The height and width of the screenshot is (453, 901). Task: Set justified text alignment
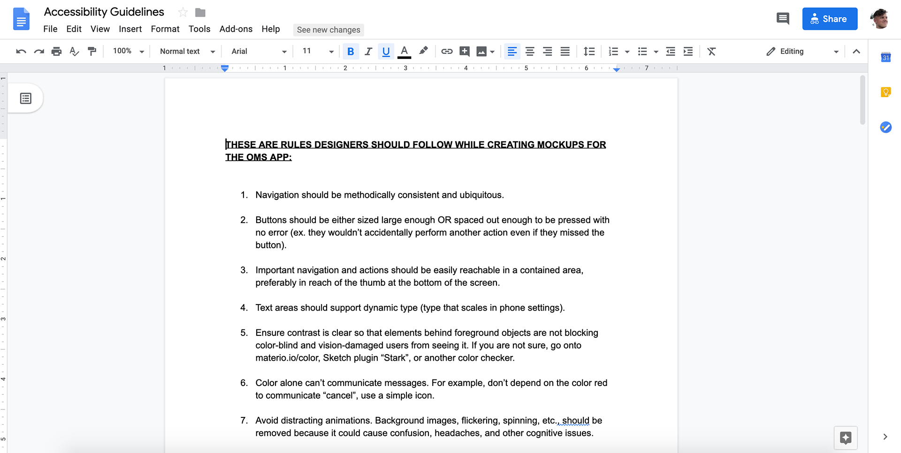coord(565,52)
